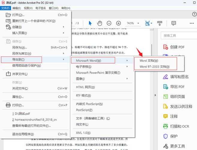Open help question mark icon
197x150 pixels.
(194, 14)
